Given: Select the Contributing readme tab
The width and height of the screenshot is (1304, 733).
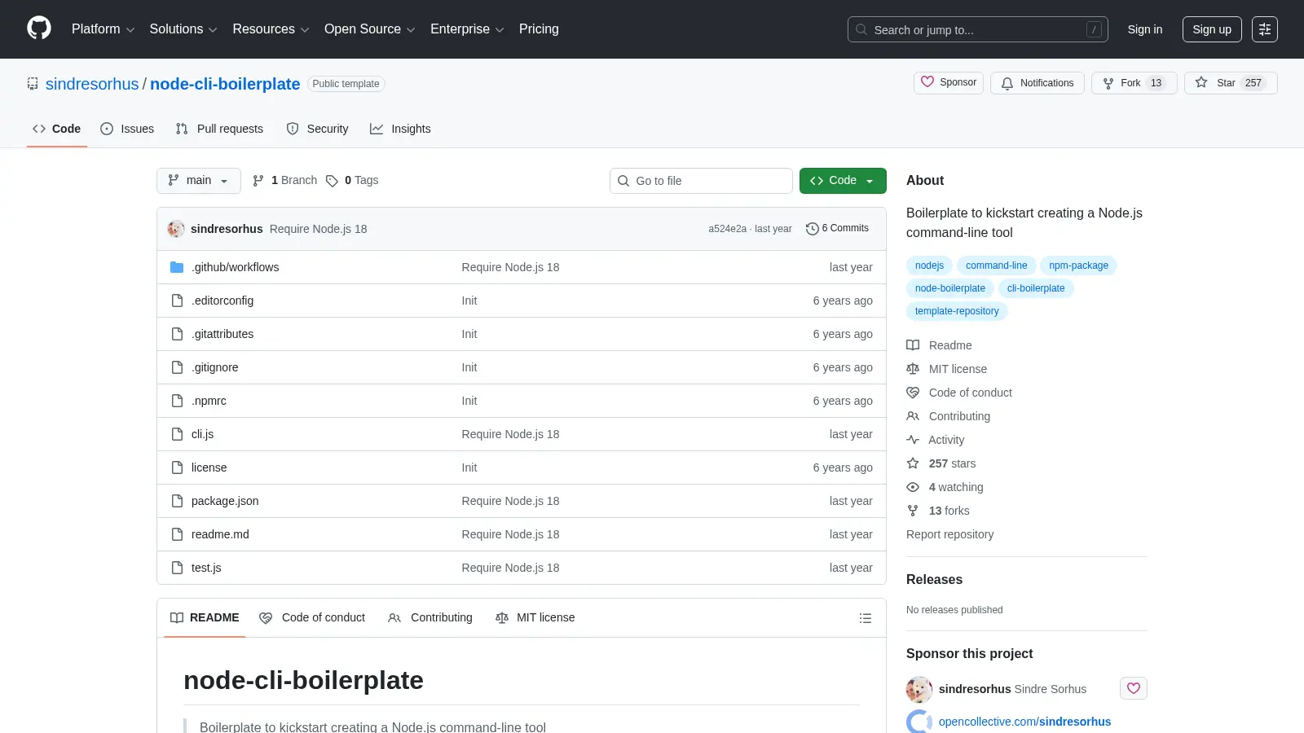Looking at the screenshot, I should coord(430,618).
